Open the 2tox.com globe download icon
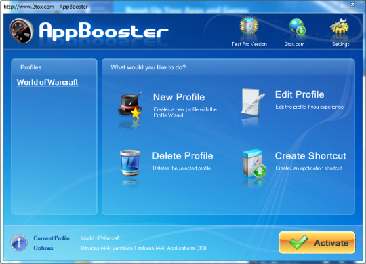The height and width of the screenshot is (264, 366). pyautogui.click(x=297, y=26)
